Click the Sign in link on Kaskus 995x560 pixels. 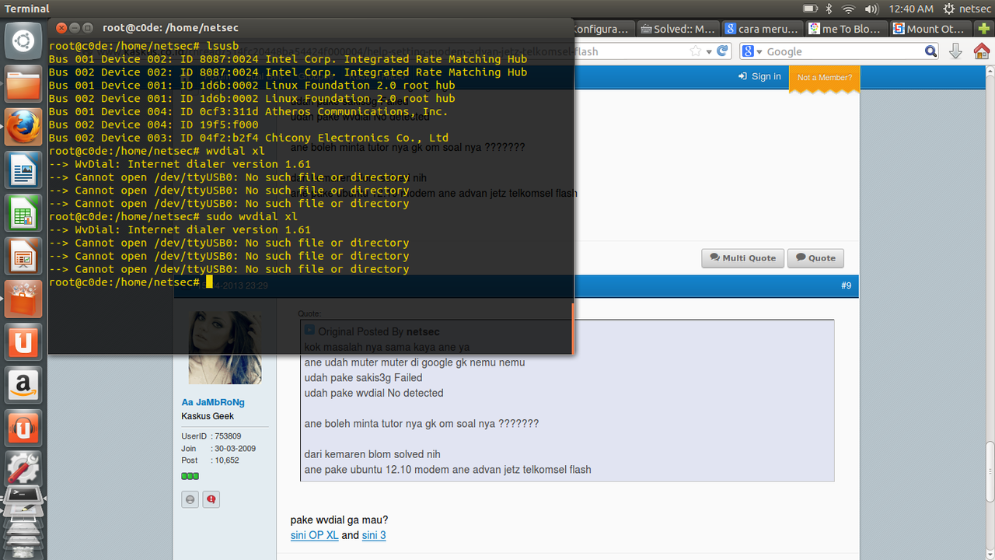coord(759,76)
